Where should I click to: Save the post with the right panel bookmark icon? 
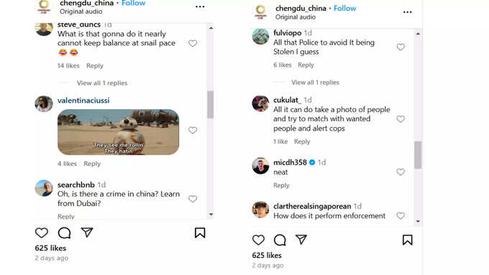point(407,240)
